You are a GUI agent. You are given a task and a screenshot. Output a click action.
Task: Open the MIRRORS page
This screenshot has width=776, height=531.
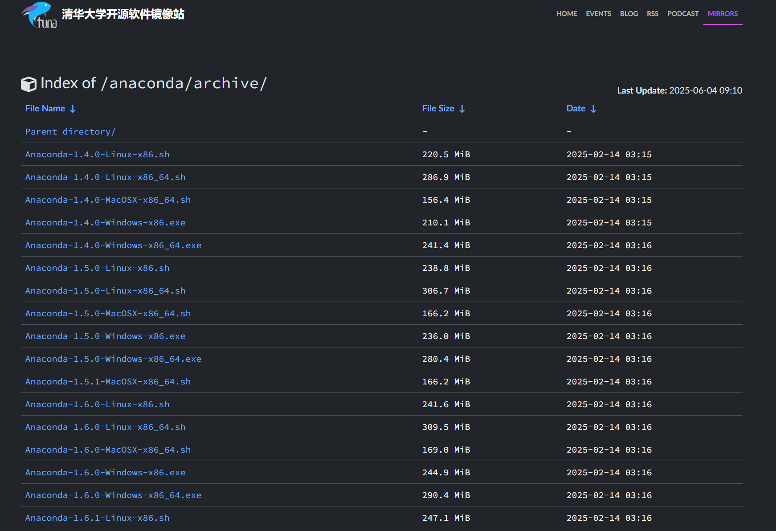pyautogui.click(x=723, y=14)
